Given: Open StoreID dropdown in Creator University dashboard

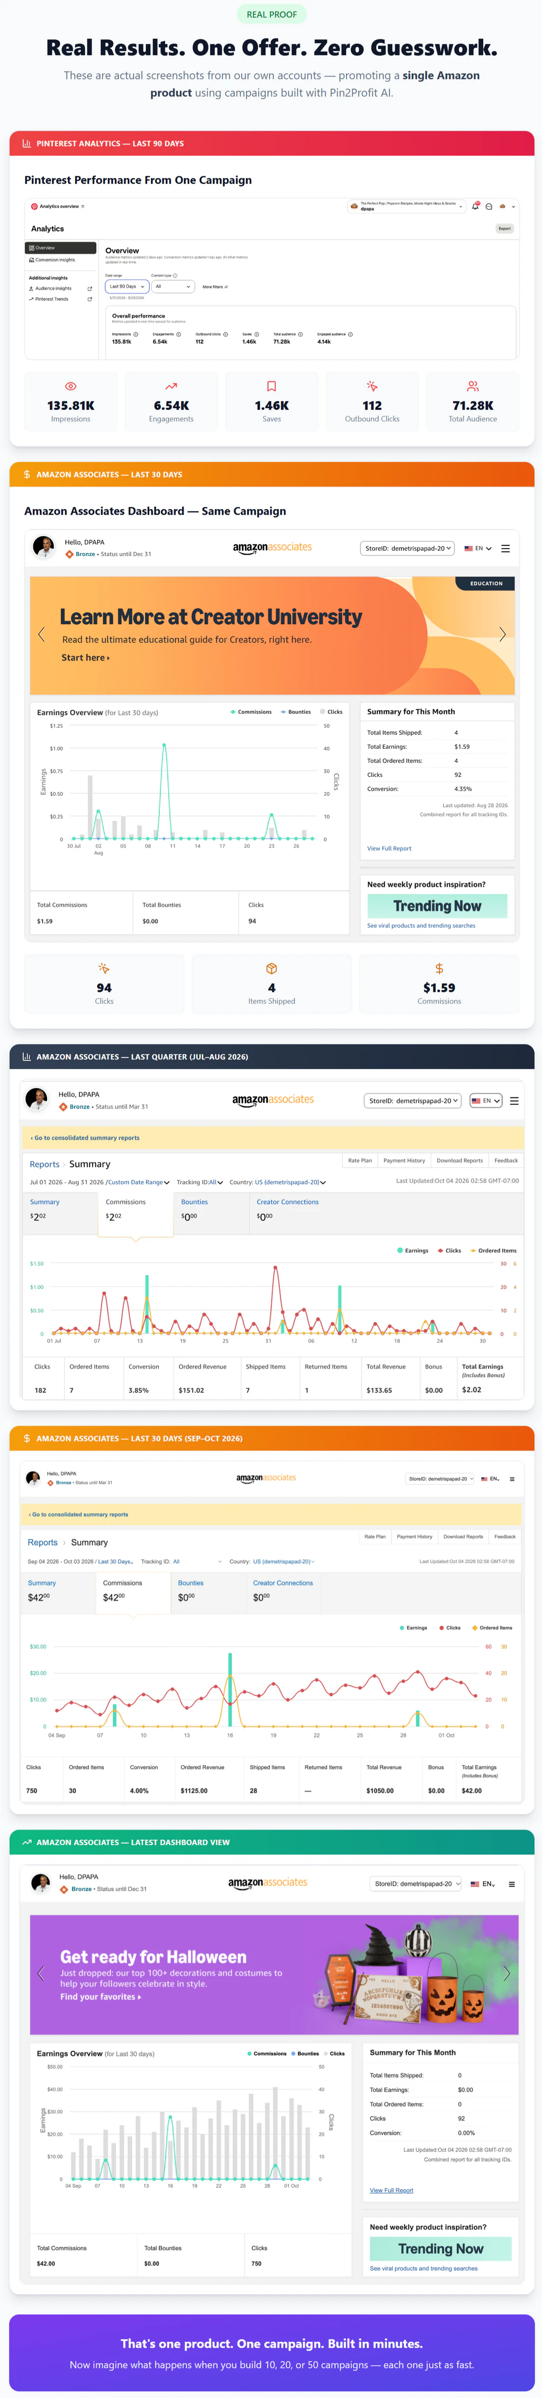Looking at the screenshot, I should pyautogui.click(x=407, y=548).
